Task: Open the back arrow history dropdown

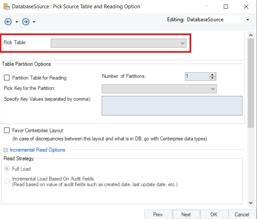Action: tap(17, 22)
